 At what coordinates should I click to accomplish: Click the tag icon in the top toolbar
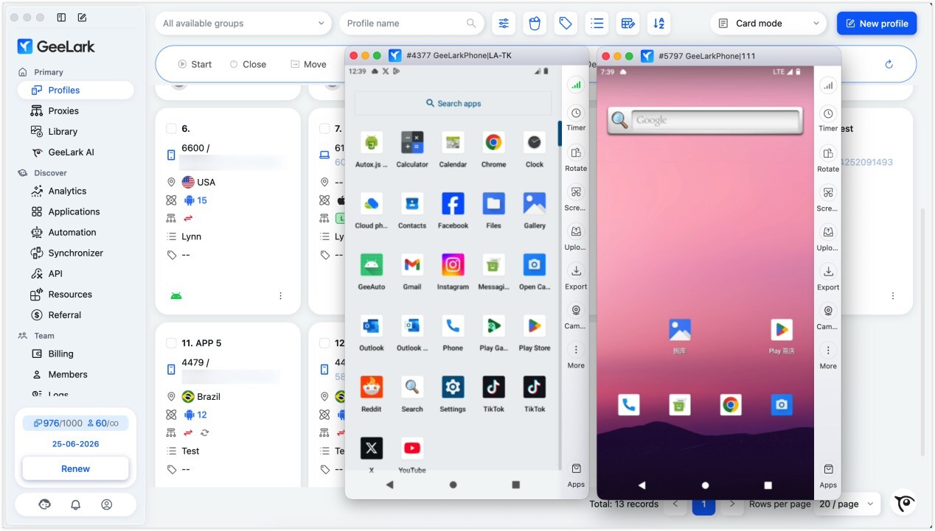pos(566,24)
